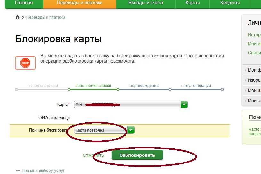Click the ФИО владельца label
Viewport: 261px width, 174px height.
54,118
